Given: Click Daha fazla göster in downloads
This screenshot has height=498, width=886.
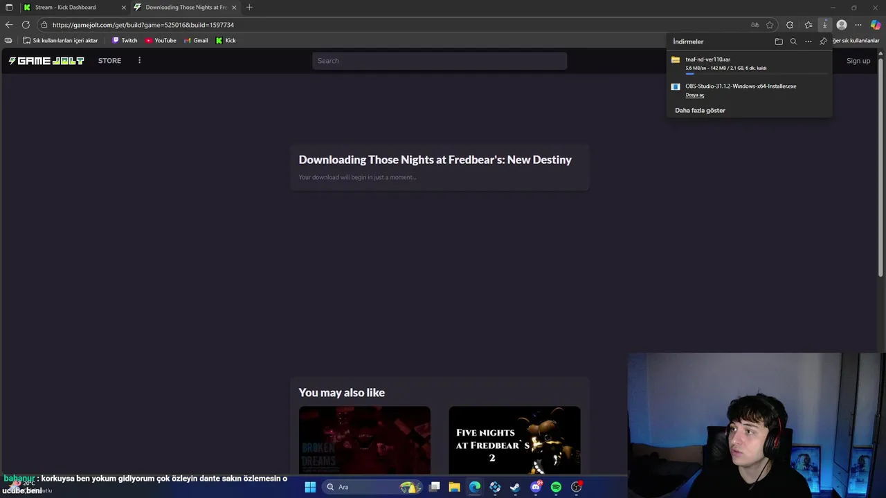Looking at the screenshot, I should point(700,111).
